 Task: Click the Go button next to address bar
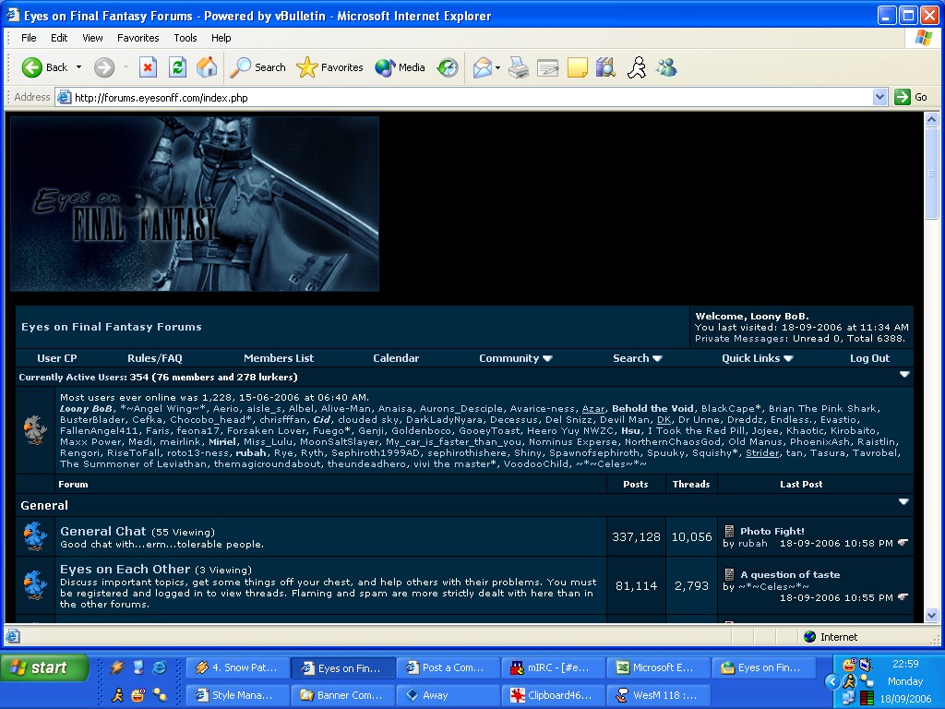click(x=911, y=97)
